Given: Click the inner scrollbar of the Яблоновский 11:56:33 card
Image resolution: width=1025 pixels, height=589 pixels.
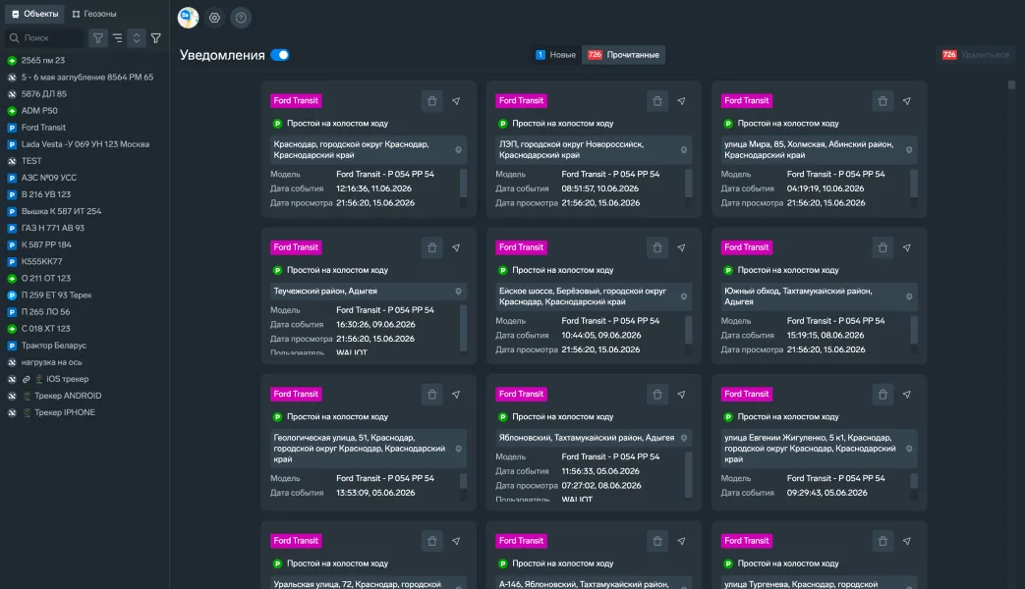Looking at the screenshot, I should pyautogui.click(x=688, y=475).
